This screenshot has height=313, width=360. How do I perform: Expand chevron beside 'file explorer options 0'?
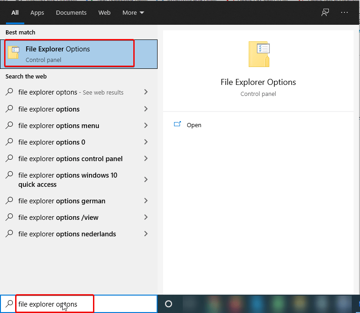click(x=146, y=142)
